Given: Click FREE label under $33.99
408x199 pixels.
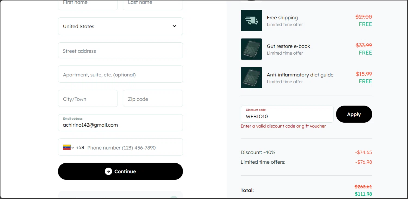Looking at the screenshot, I should (365, 53).
